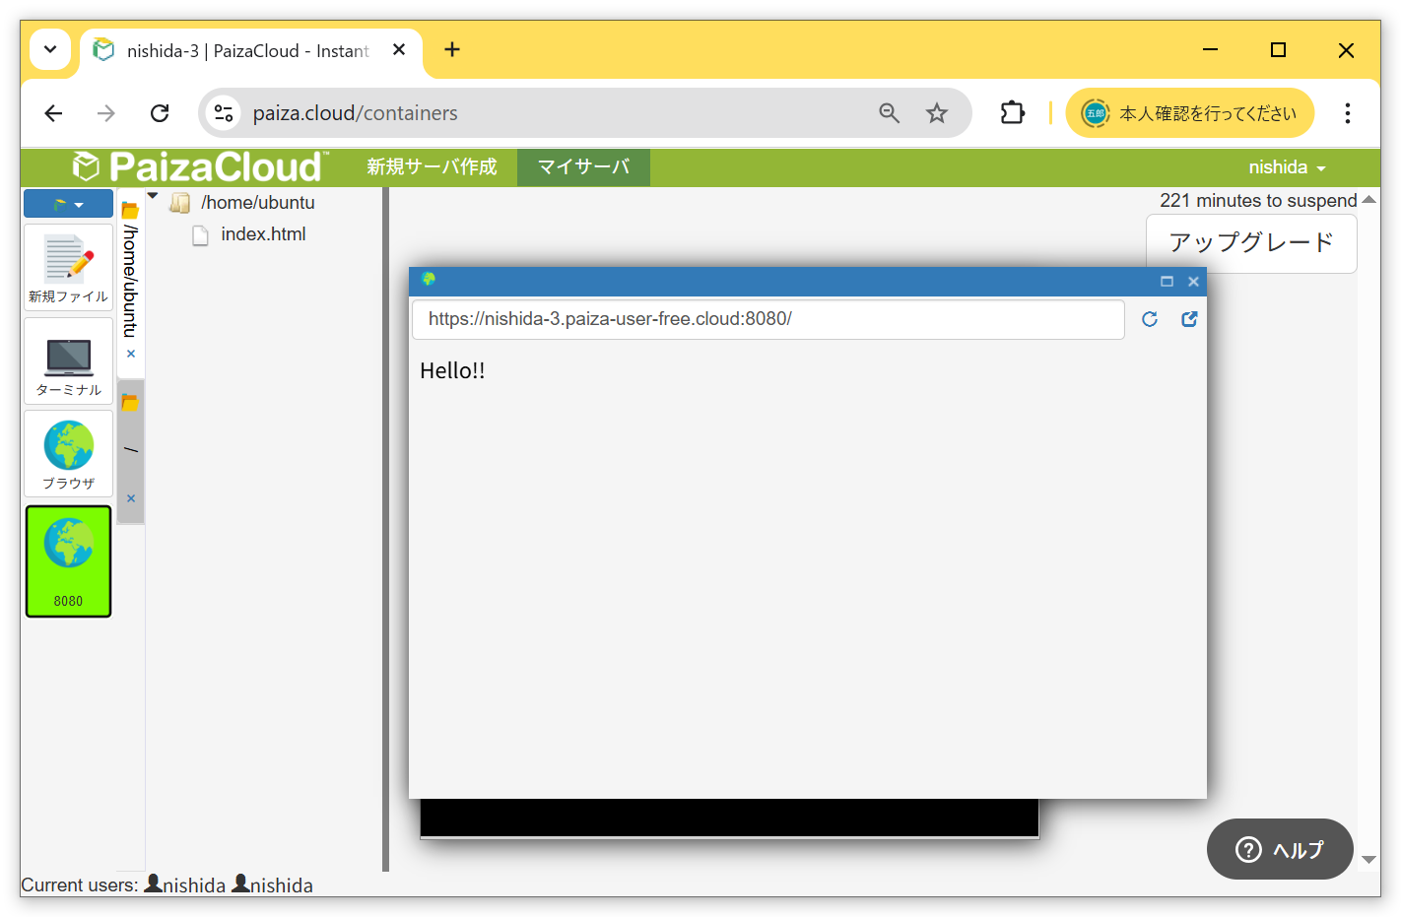Close the nishida-3 PaizaCloud tab
This screenshot has height=917, width=1401.
(x=399, y=49)
